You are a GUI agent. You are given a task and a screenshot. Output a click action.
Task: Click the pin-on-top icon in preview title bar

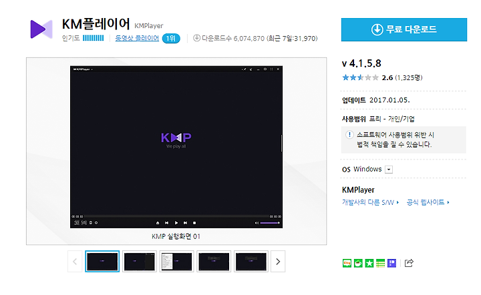tap(244, 69)
